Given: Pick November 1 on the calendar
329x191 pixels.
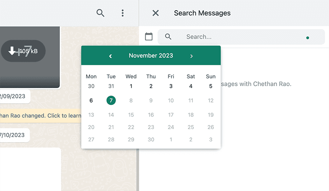Looking at the screenshot, I should coord(131,86).
